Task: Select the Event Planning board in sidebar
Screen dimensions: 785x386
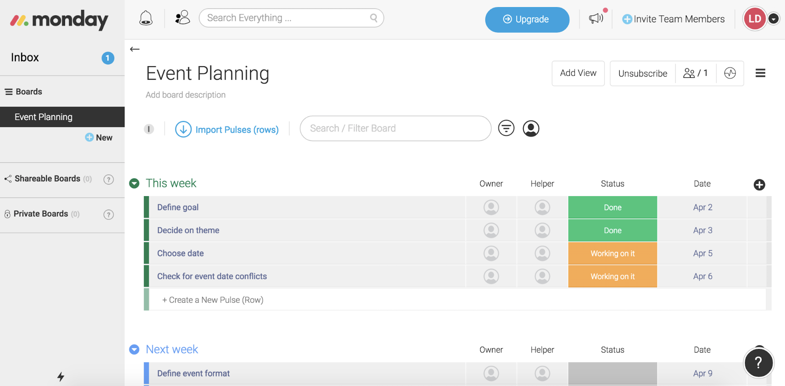Action: pos(43,117)
